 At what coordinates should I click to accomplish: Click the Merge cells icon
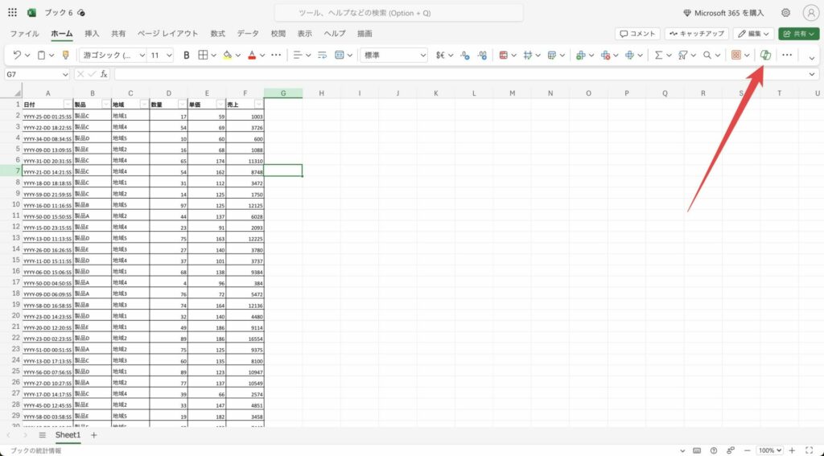tap(340, 55)
